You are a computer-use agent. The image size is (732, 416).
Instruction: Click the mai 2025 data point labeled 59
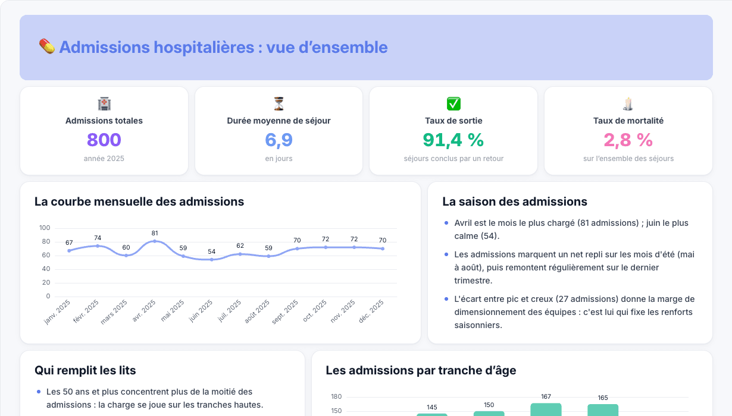[x=183, y=256]
